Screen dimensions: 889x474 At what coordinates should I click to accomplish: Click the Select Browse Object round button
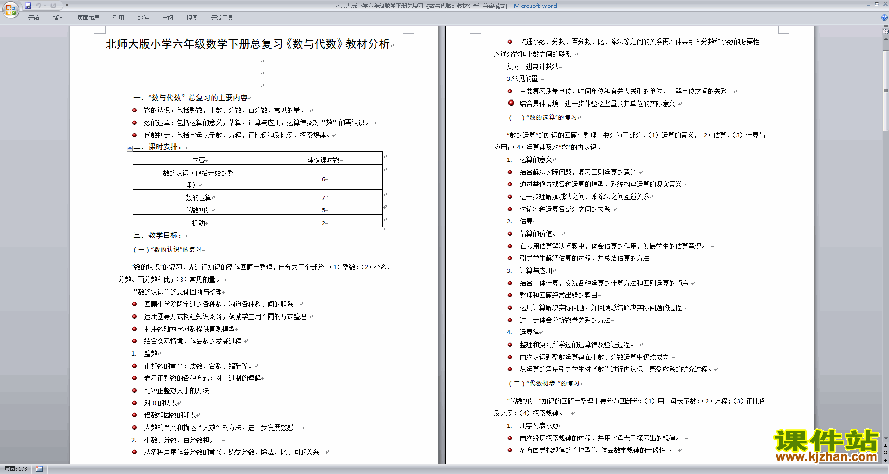pos(886,452)
